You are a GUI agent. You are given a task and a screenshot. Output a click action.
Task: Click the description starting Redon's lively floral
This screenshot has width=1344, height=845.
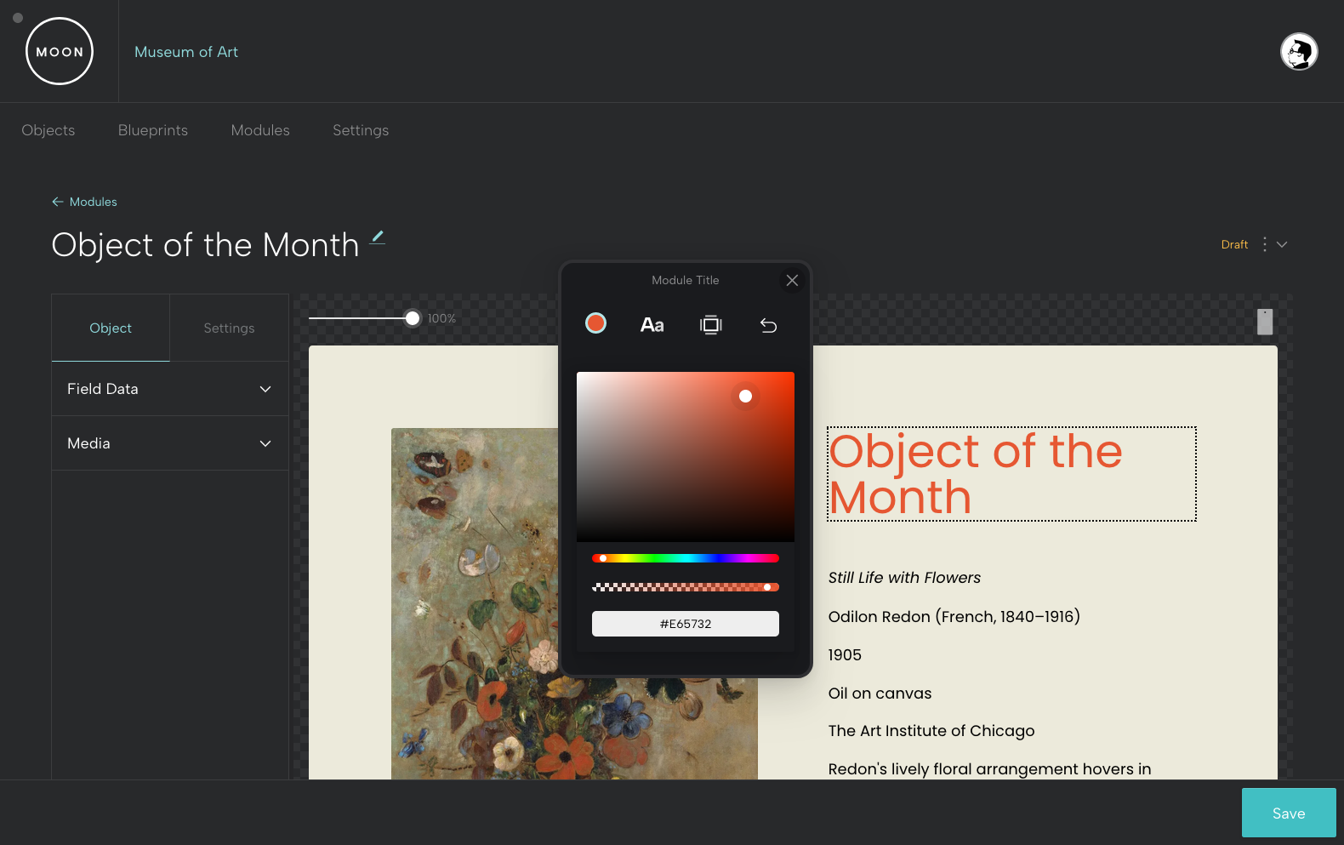click(989, 768)
